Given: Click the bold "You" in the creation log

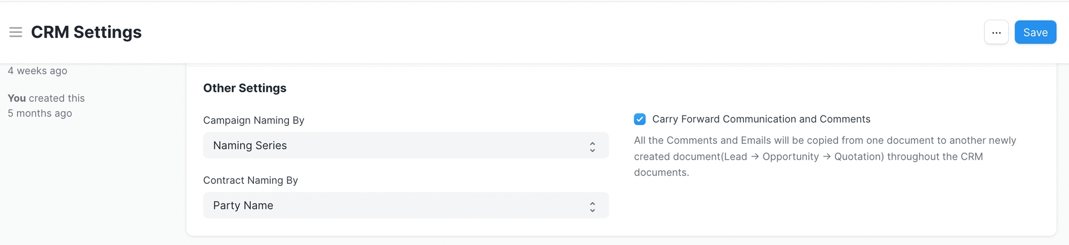Looking at the screenshot, I should pos(17,98).
